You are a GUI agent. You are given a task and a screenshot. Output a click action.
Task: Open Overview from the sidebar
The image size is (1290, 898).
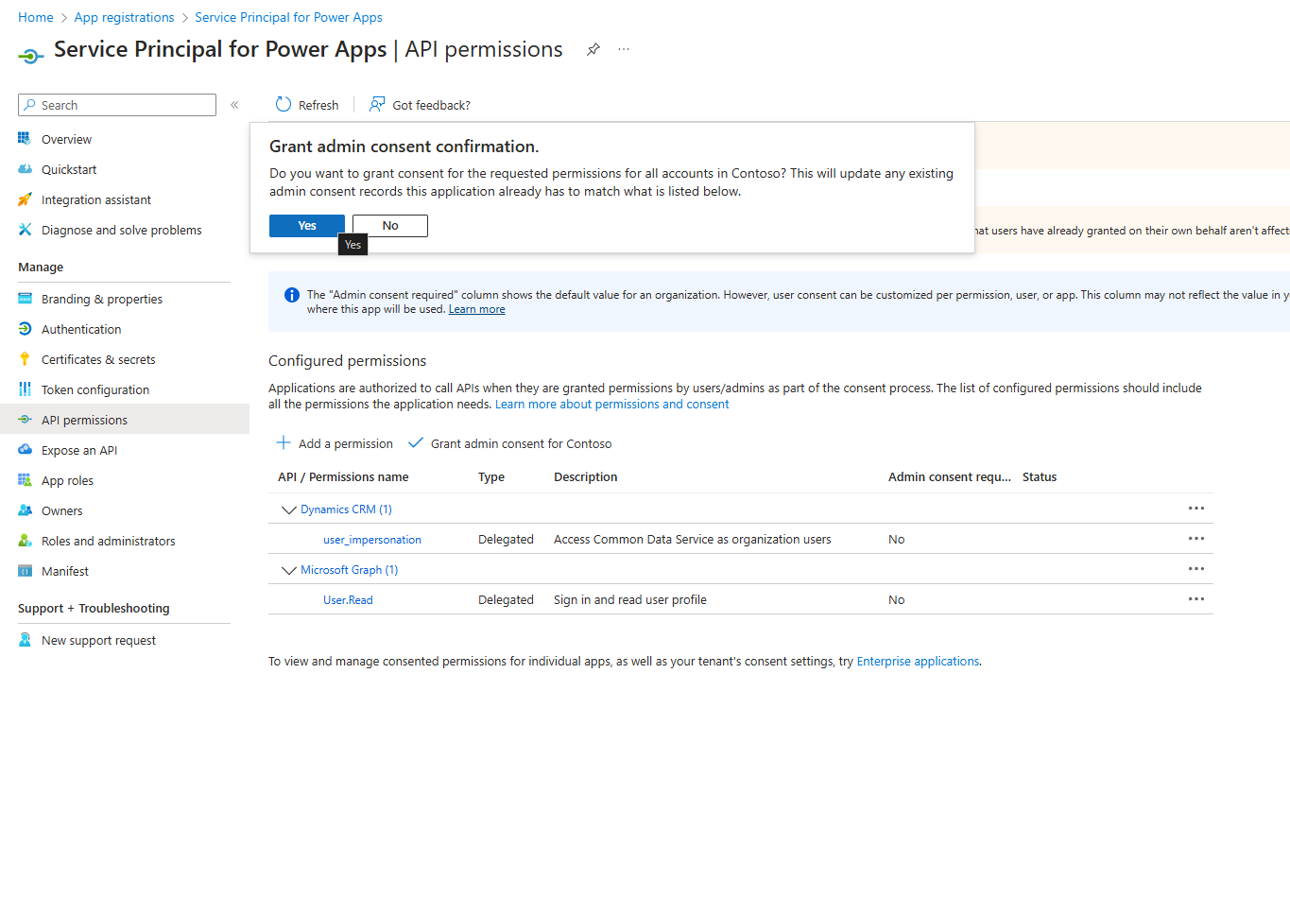(66, 139)
